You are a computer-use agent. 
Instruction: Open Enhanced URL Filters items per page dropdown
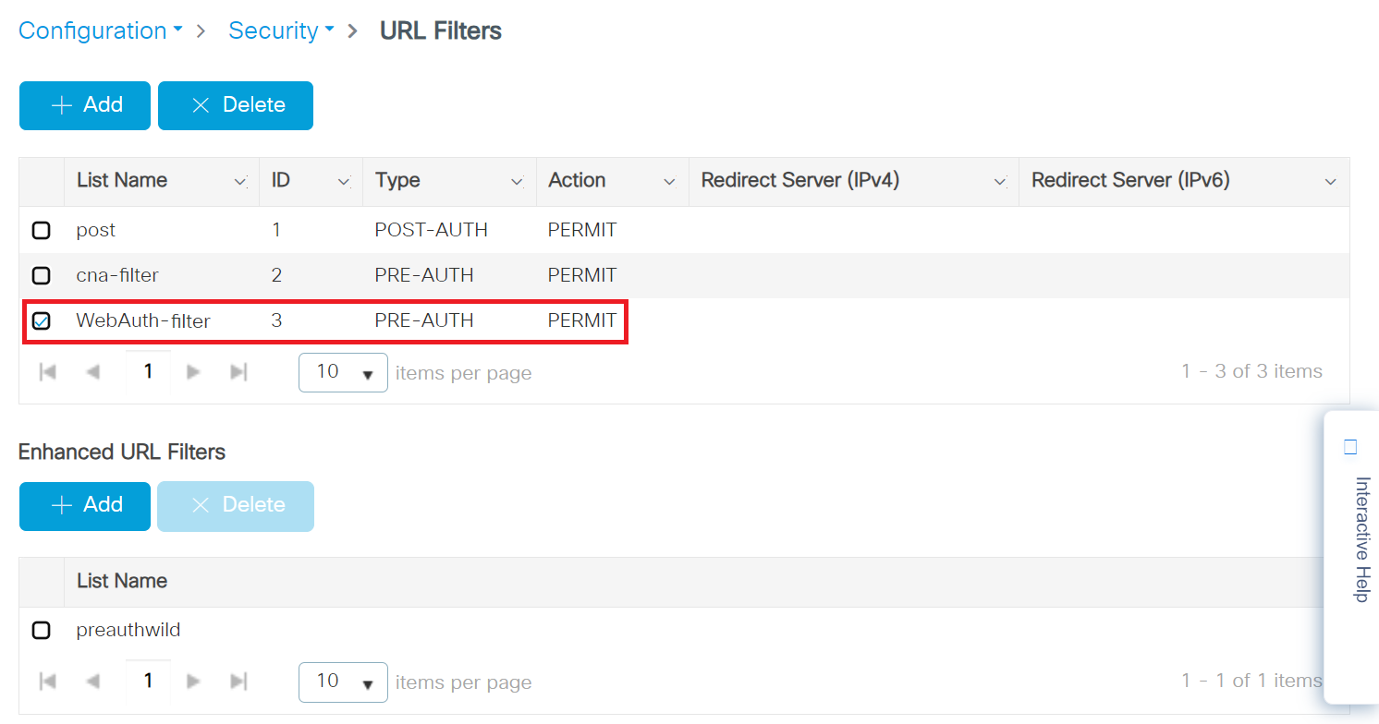point(343,682)
